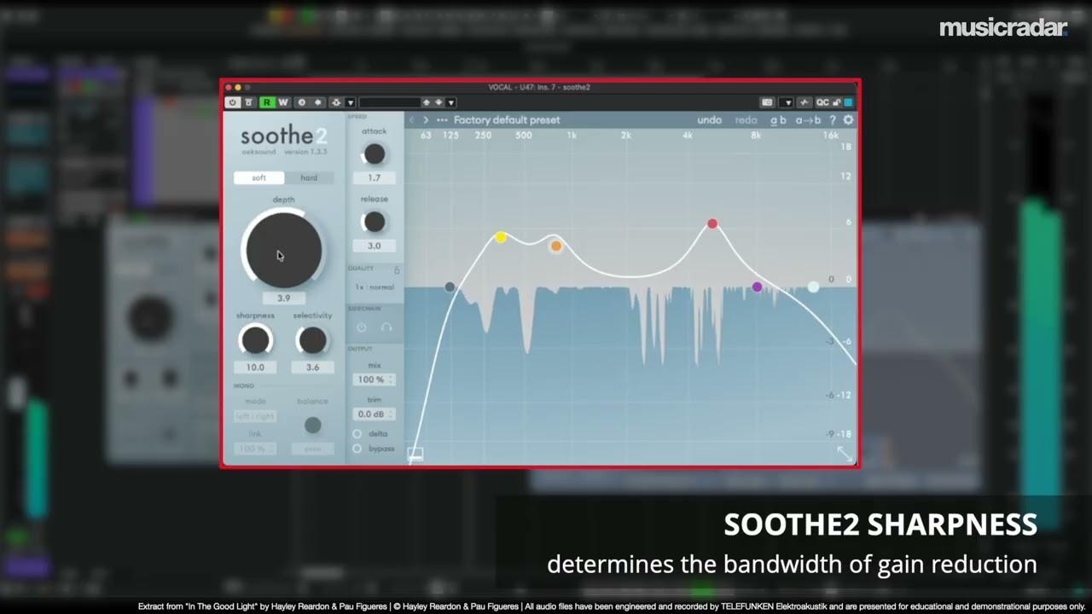Screen dimensions: 1092x614
Task: Click the attack value 1.7
Action: (374, 178)
